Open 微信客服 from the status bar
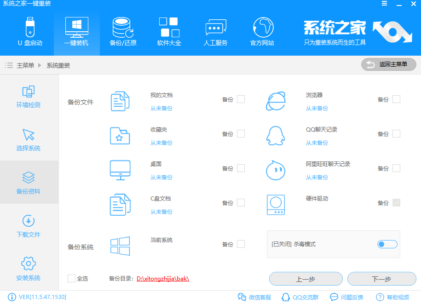This screenshot has width=421, height=304. click(255, 297)
